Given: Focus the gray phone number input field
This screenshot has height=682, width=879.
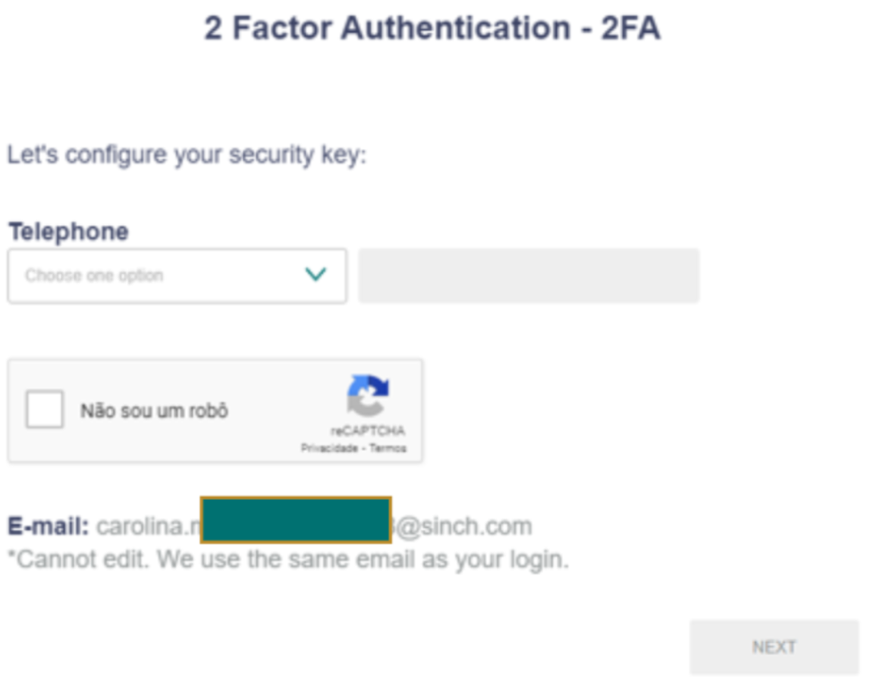Looking at the screenshot, I should [528, 276].
